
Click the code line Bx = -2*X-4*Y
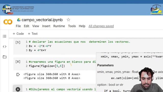point(40,46)
